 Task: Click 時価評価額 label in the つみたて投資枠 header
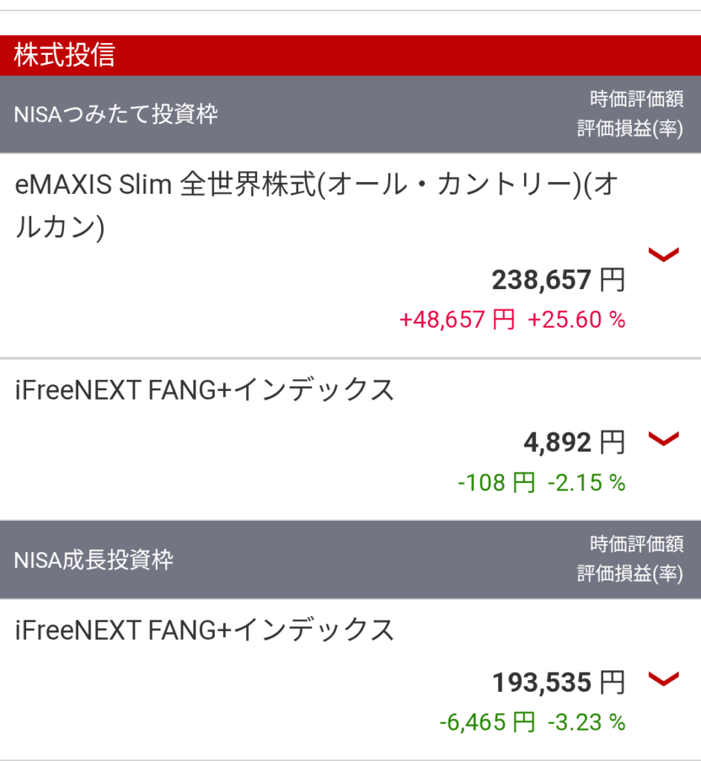[x=636, y=99]
